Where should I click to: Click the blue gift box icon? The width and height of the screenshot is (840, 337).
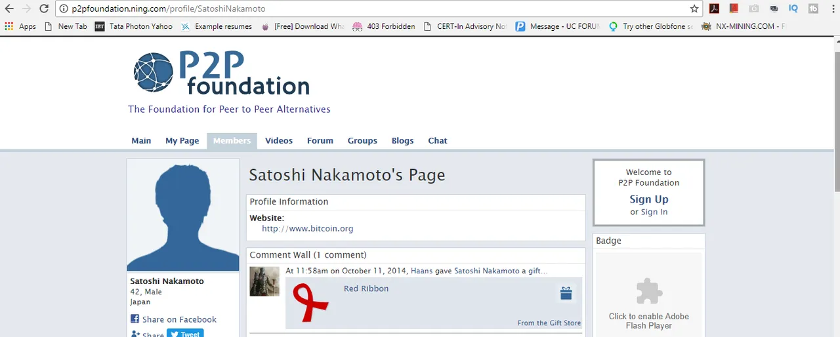tap(566, 293)
